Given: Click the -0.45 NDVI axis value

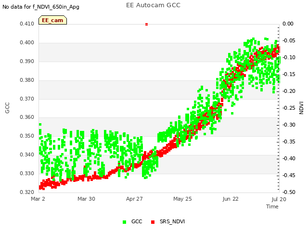Looking at the screenshot, I should click(289, 175).
